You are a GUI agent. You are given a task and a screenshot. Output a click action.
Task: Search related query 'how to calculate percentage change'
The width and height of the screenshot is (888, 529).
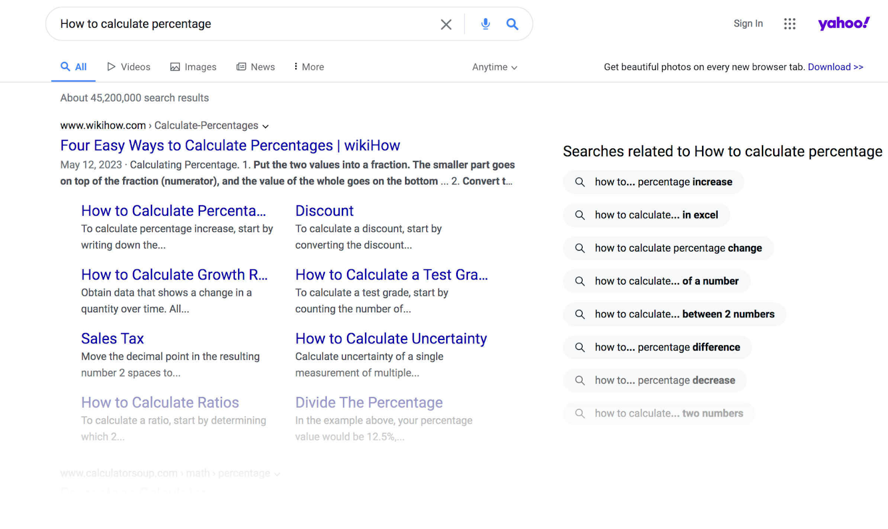coord(668,248)
